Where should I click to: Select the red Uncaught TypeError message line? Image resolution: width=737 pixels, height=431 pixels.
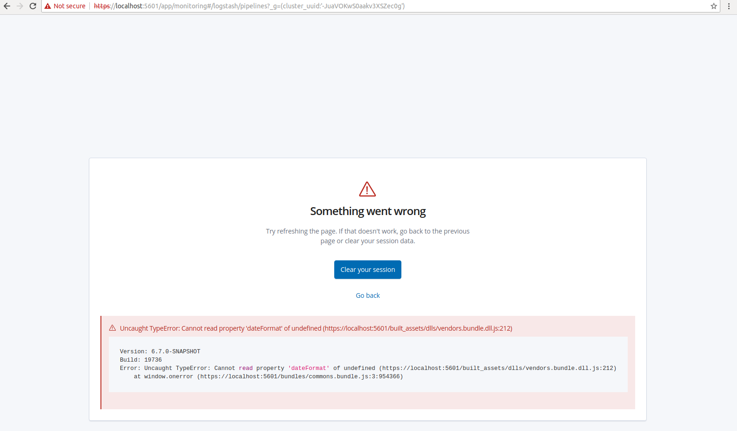click(x=316, y=328)
